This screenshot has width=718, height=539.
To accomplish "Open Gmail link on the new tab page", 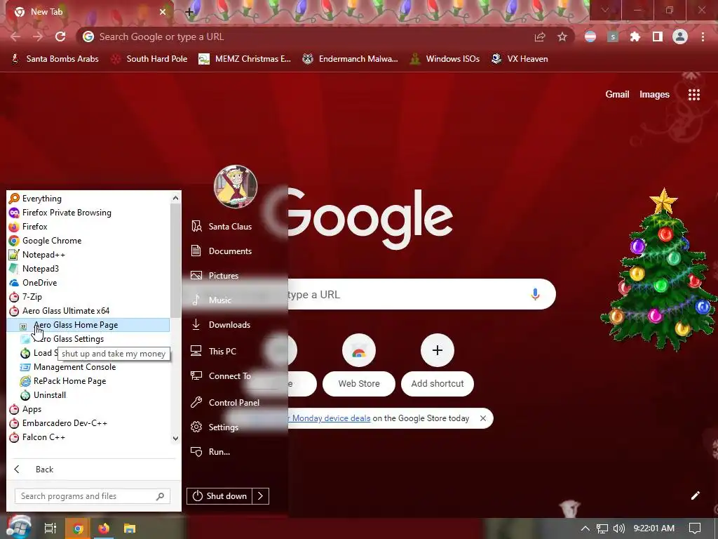I will click(617, 95).
